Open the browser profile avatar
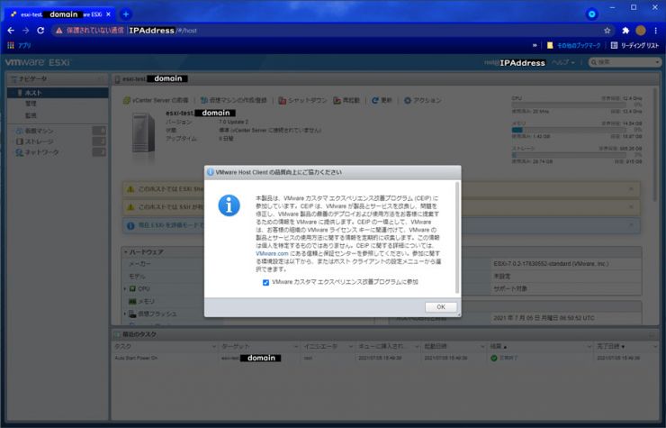Screen dimensions: 666x428 click(641, 31)
